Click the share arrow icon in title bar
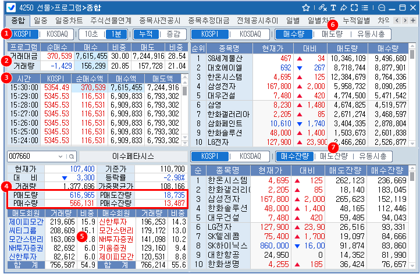Image resolution: width=420 pixels, height=274 pixels. coord(344,8)
